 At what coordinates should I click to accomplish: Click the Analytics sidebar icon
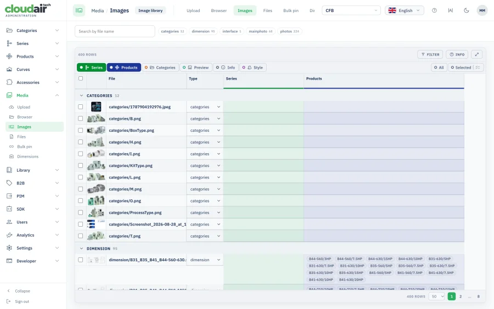click(9, 235)
